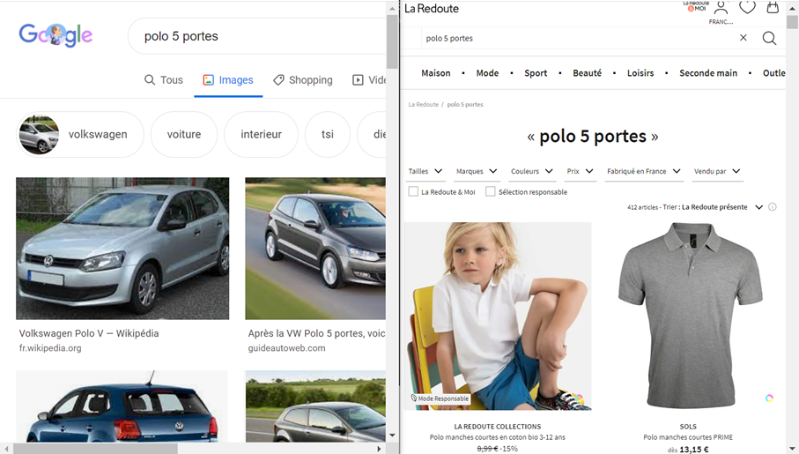Click LA REDOUTE COLLECTIONS brand name
Image resolution: width=799 pixels, height=454 pixels.
pos(498,427)
